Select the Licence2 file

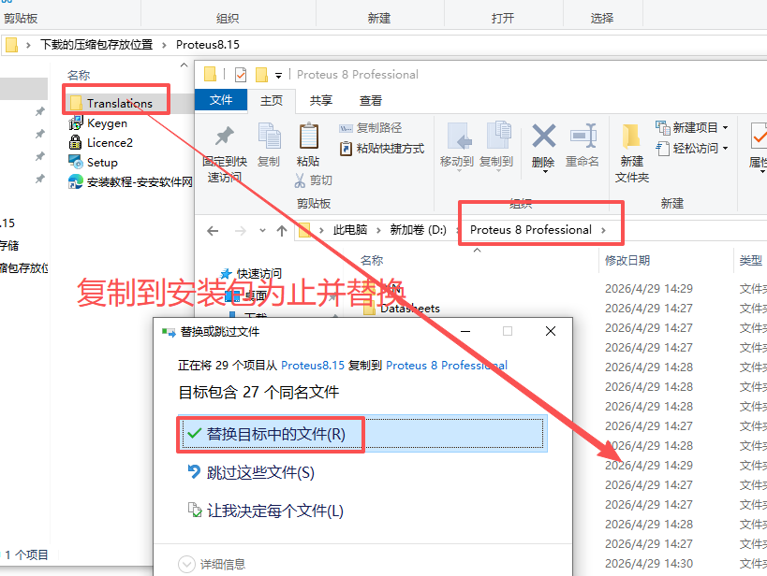pyautogui.click(x=101, y=143)
